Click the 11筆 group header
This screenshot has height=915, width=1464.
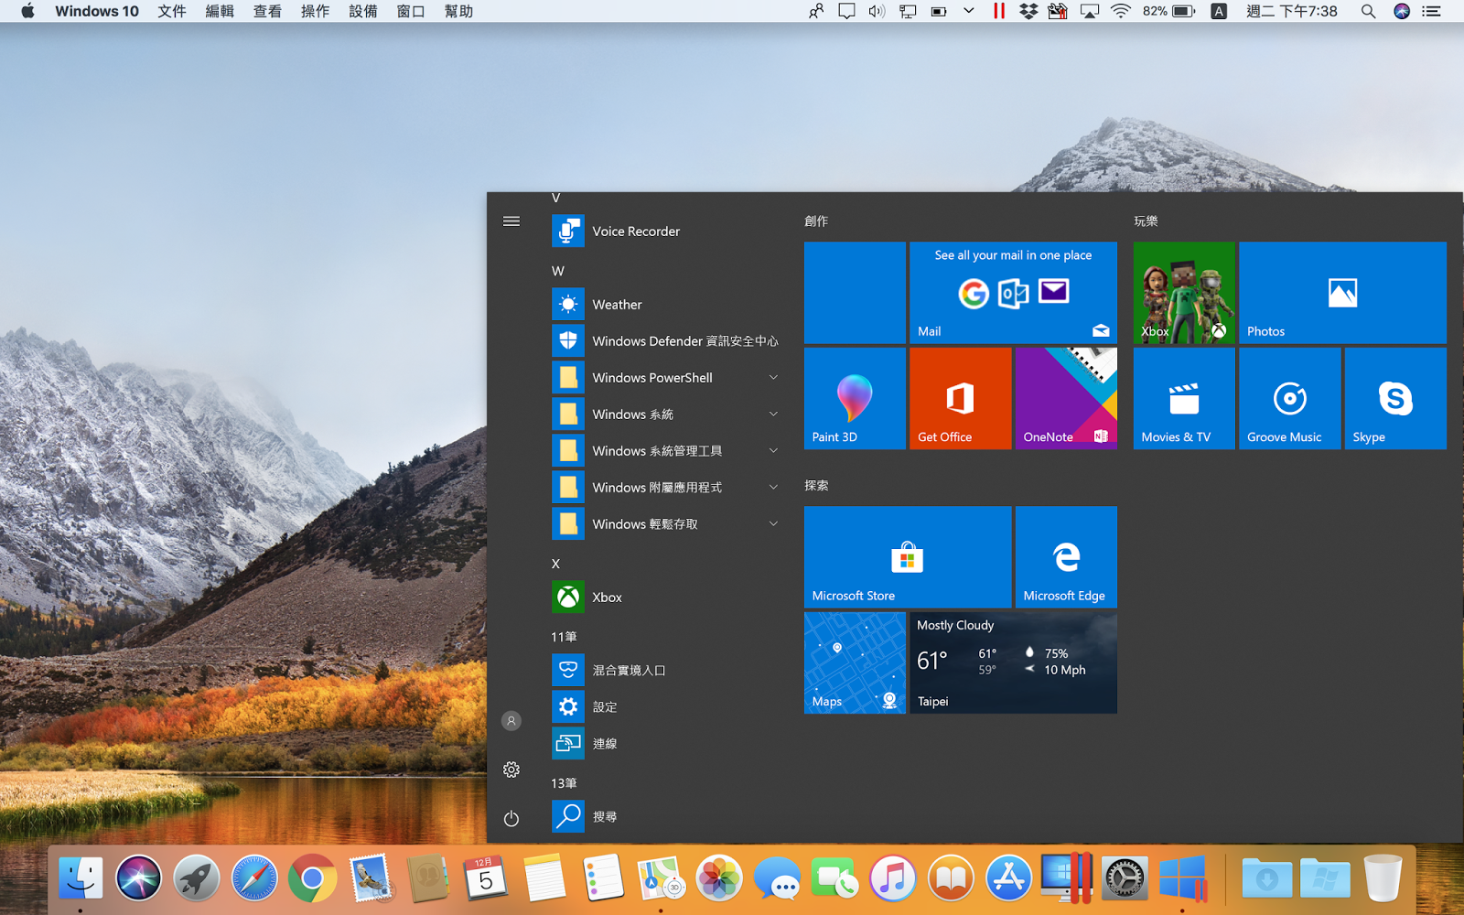pyautogui.click(x=564, y=637)
